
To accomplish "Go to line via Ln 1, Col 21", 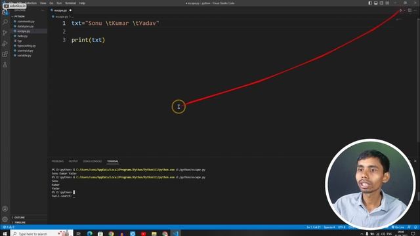I will tap(314, 227).
